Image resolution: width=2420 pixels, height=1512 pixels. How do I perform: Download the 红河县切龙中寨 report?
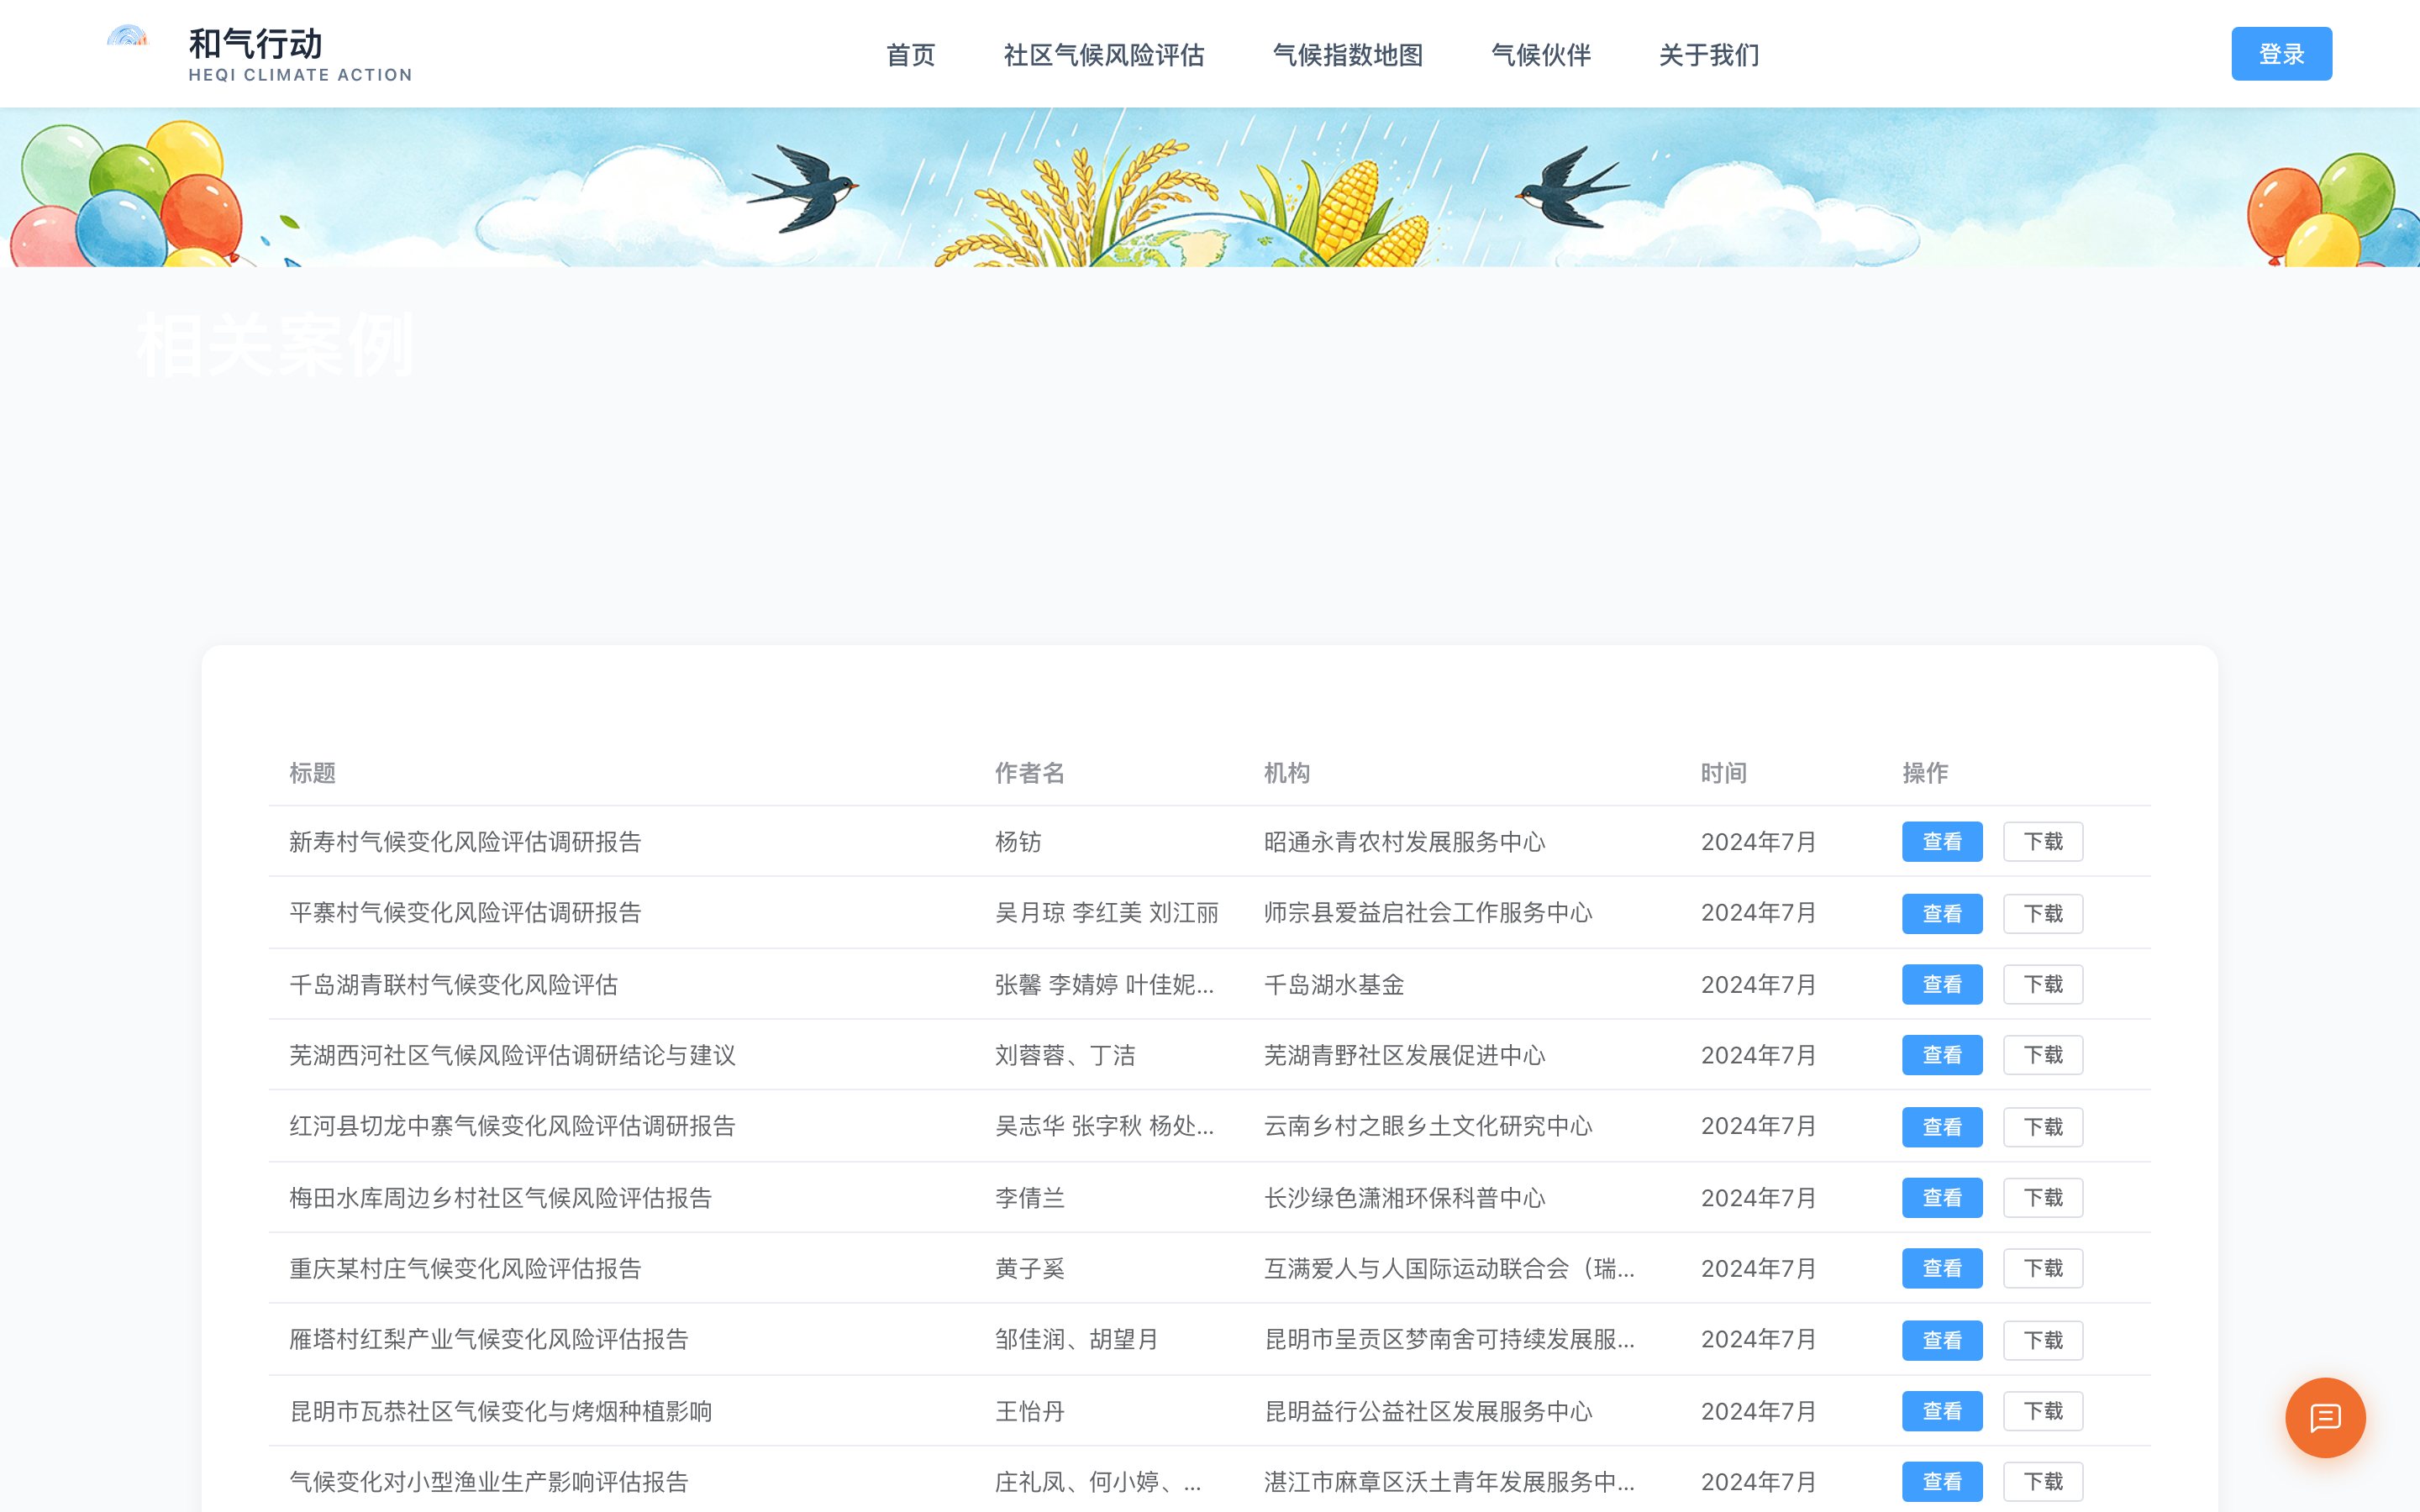coord(2043,1127)
